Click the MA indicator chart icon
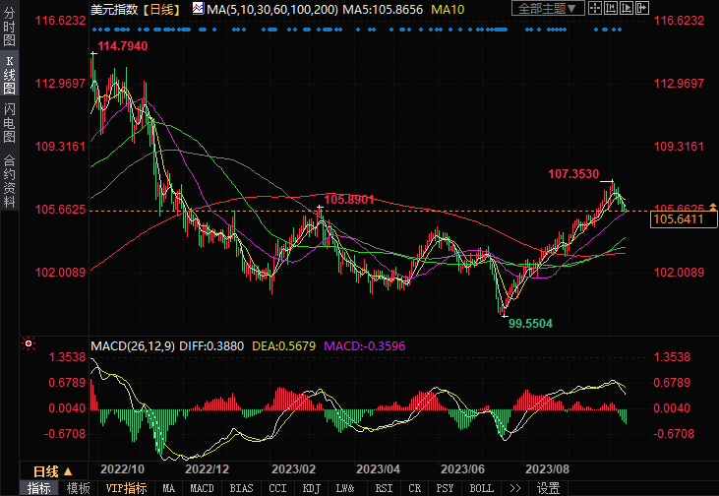The image size is (719, 496). (198, 10)
